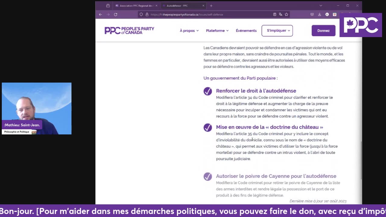Open the list all tabs chevron

[x=321, y=6]
